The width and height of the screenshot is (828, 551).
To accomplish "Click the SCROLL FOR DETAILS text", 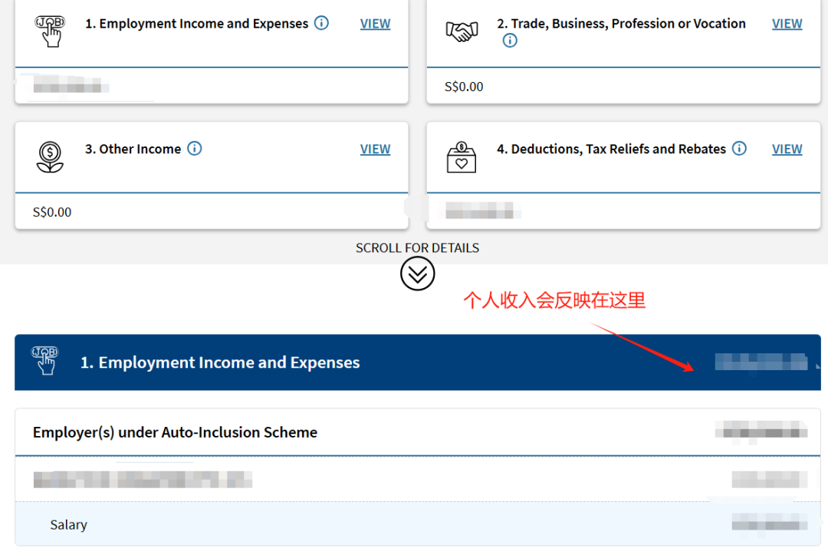I will click(x=417, y=248).
